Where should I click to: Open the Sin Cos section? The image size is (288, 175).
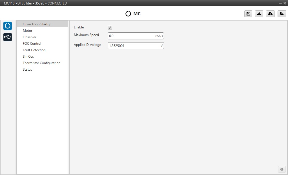pos(28,57)
